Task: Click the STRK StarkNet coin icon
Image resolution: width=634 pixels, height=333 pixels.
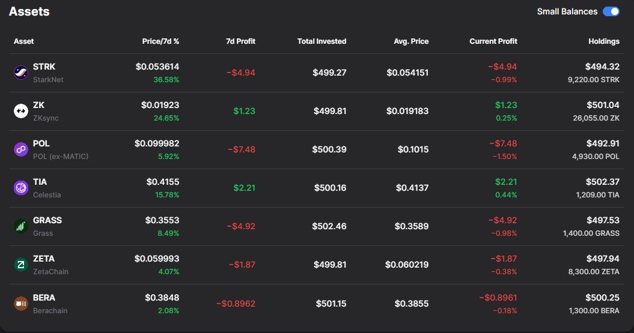Action: (x=21, y=73)
